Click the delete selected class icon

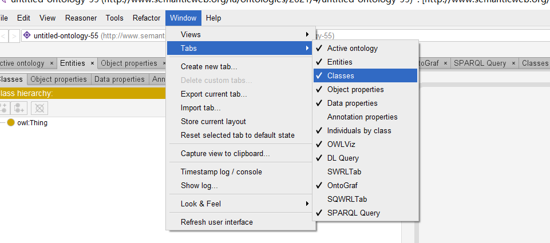[x=39, y=107]
